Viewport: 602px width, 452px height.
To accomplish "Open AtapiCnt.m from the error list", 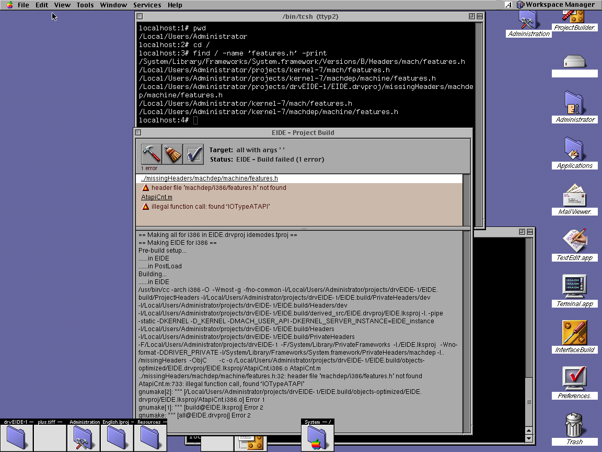I will pyautogui.click(x=156, y=197).
